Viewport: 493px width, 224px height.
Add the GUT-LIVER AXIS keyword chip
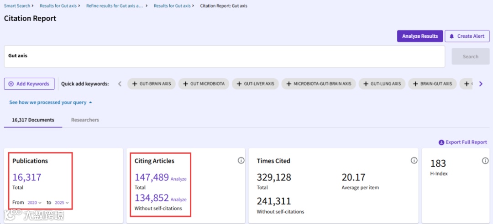coord(255,84)
